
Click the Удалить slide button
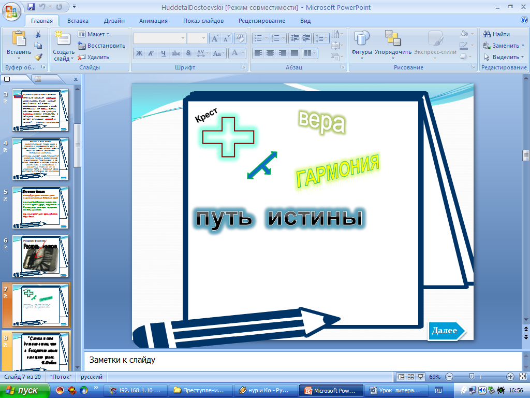point(94,57)
